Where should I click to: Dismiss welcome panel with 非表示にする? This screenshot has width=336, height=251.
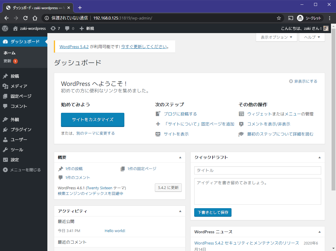click(303, 81)
